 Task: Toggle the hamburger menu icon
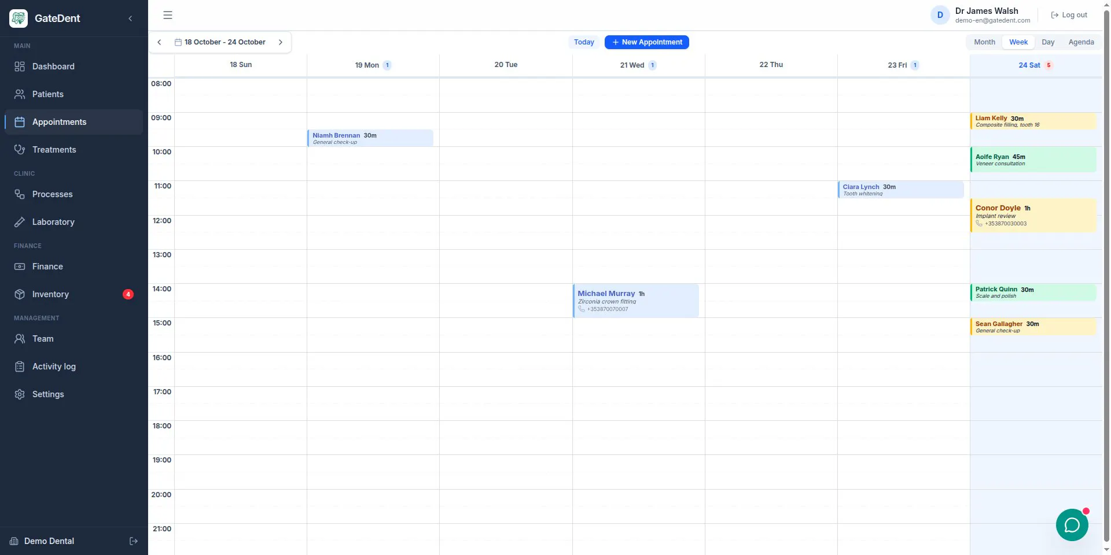point(168,15)
